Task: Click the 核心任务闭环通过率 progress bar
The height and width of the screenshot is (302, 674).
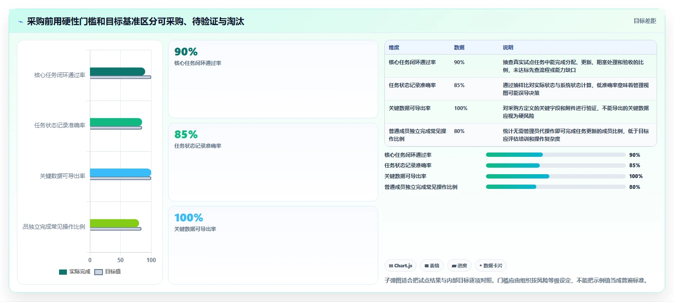Action: [x=556, y=155]
